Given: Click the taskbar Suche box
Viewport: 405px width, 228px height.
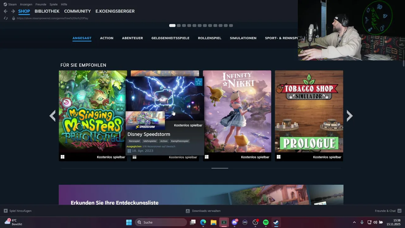Looking at the screenshot, I should (x=161, y=222).
